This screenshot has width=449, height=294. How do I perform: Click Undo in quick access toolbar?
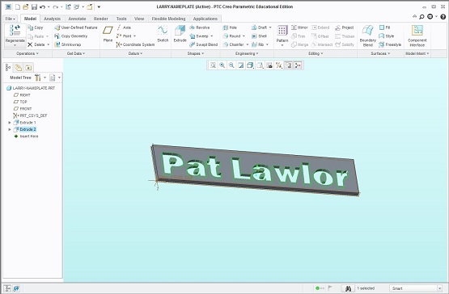42,6
